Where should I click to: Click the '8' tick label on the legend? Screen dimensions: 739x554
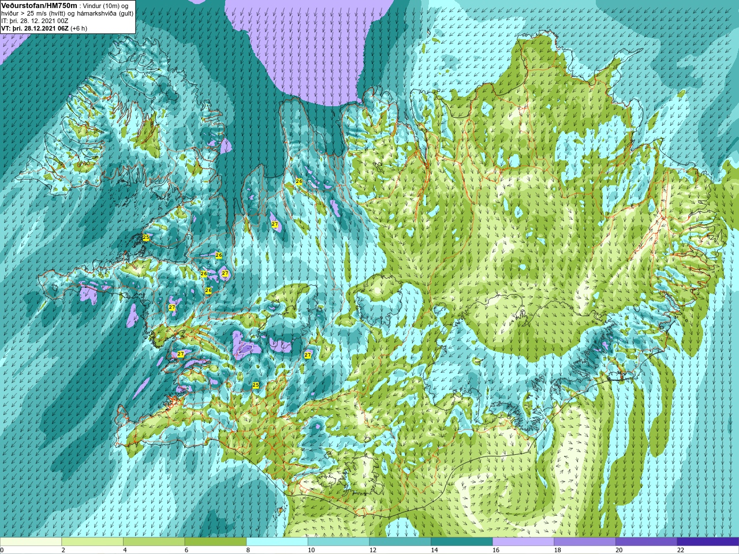pos(248,550)
